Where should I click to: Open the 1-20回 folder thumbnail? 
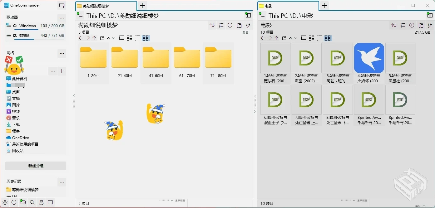click(x=93, y=58)
